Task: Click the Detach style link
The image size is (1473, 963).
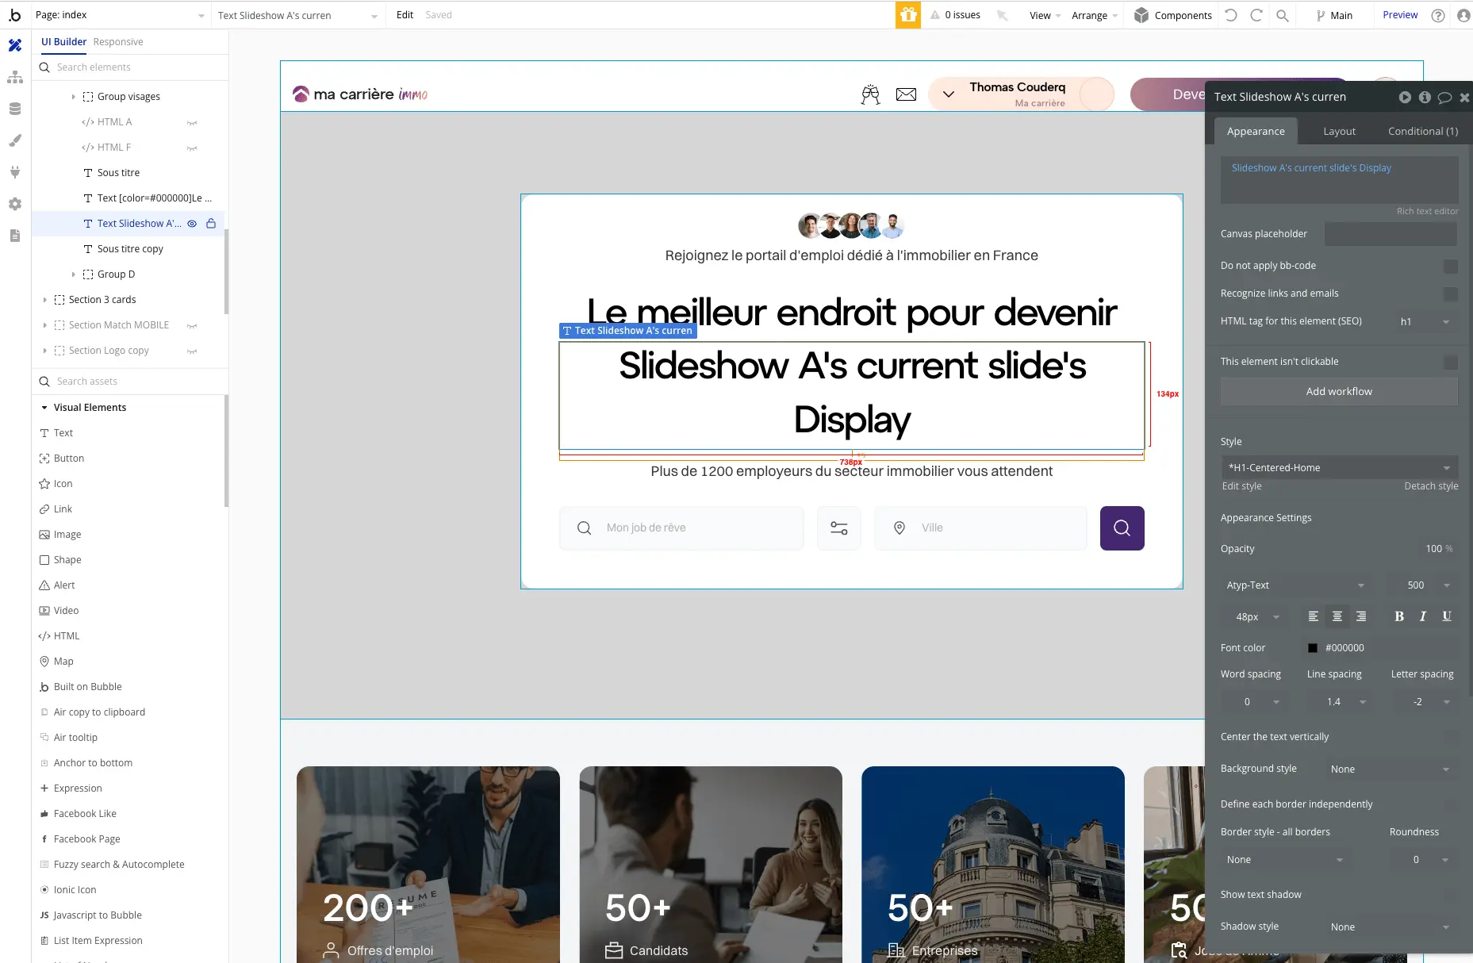Action: pos(1431,486)
